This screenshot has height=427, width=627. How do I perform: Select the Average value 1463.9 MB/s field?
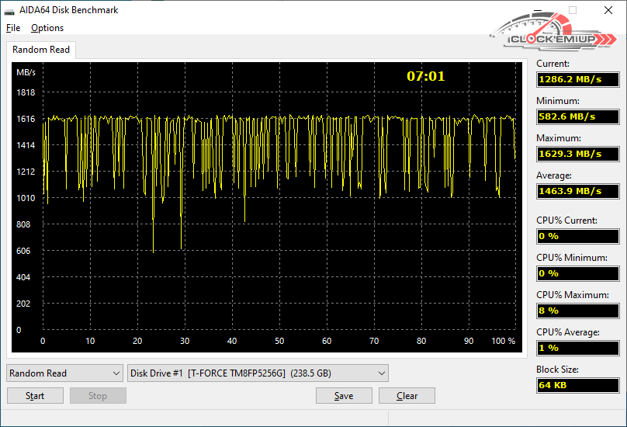(577, 191)
